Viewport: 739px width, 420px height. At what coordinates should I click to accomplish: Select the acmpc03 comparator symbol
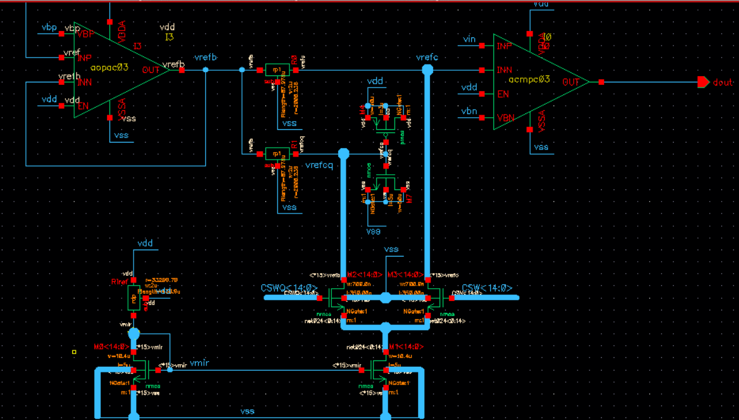pos(541,82)
